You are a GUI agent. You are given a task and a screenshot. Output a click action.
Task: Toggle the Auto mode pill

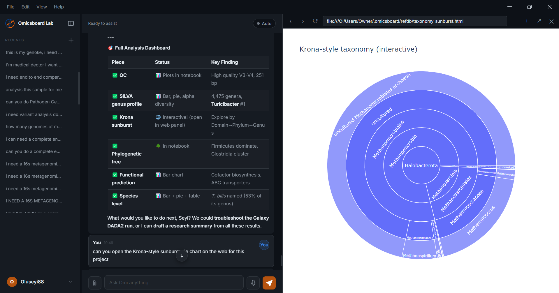pyautogui.click(x=264, y=24)
